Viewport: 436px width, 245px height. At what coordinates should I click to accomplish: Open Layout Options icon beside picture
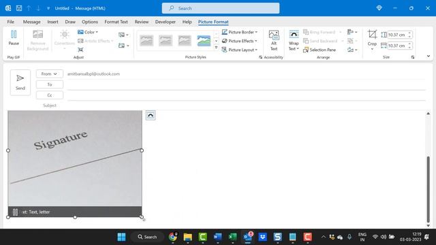[x=151, y=115]
